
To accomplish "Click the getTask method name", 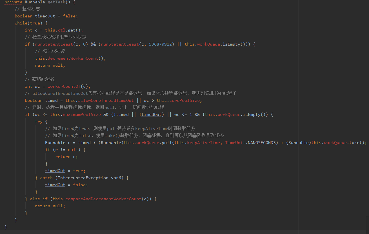I will tap(56, 2).
